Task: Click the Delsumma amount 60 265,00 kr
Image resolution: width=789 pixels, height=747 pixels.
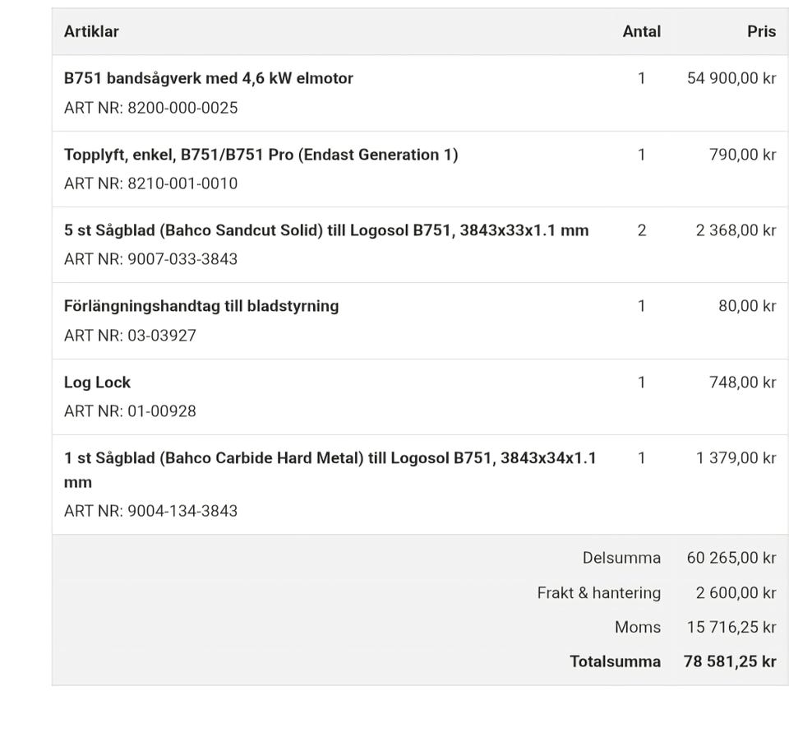Action: point(731,558)
